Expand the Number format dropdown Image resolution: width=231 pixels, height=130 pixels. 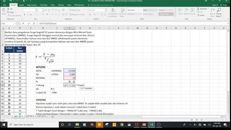106,10
